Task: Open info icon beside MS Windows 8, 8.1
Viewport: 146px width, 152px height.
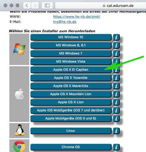Action: [116, 45]
